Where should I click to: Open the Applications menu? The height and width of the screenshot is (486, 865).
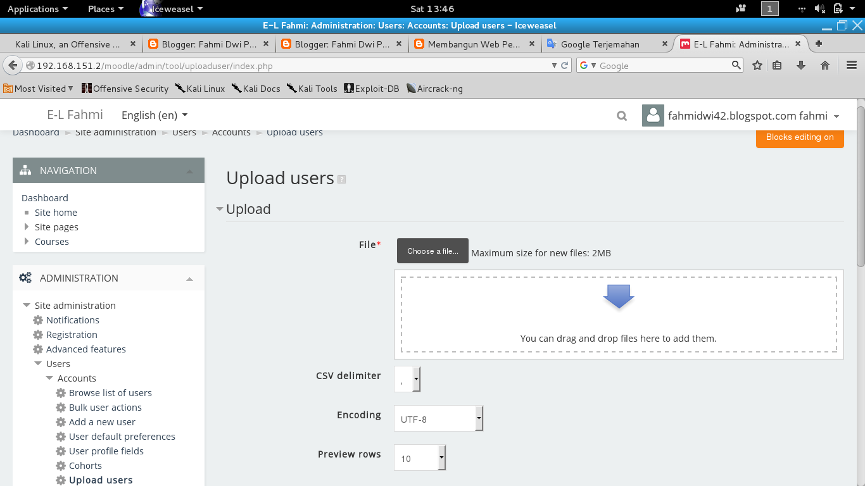(33, 8)
